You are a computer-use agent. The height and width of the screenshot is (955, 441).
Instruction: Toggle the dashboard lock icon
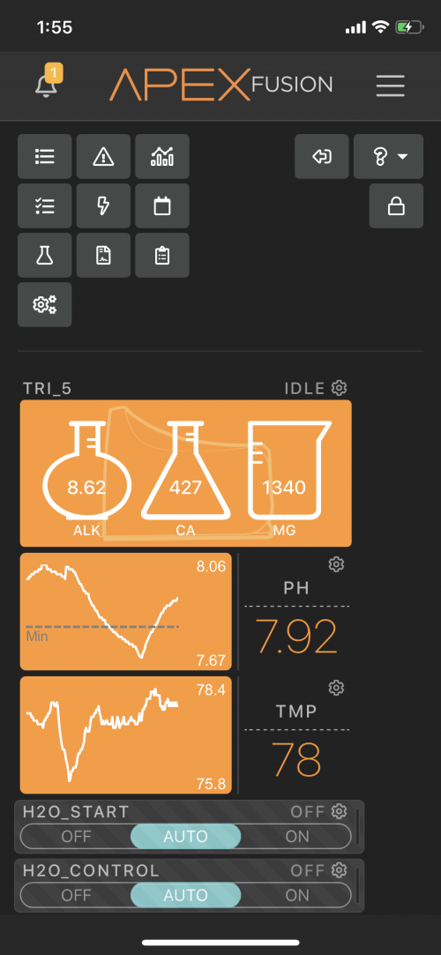pos(396,205)
